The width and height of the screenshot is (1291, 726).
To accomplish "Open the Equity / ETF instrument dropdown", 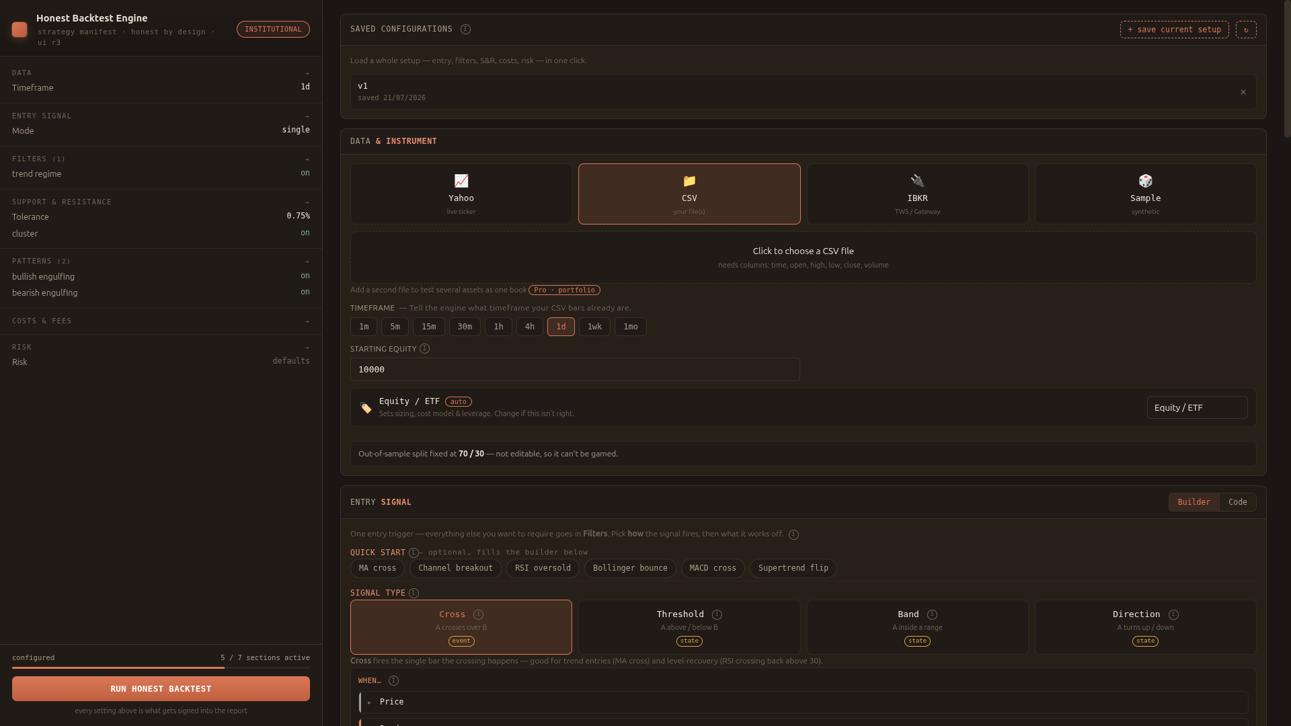I will (1197, 408).
